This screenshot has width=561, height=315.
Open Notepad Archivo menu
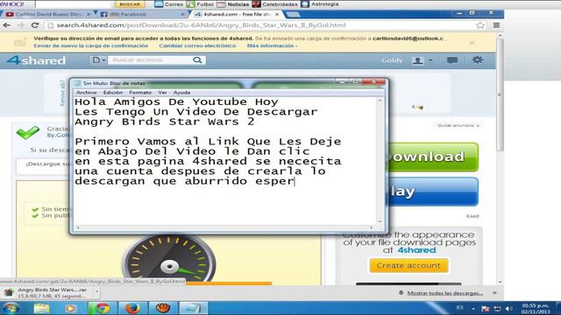point(86,93)
